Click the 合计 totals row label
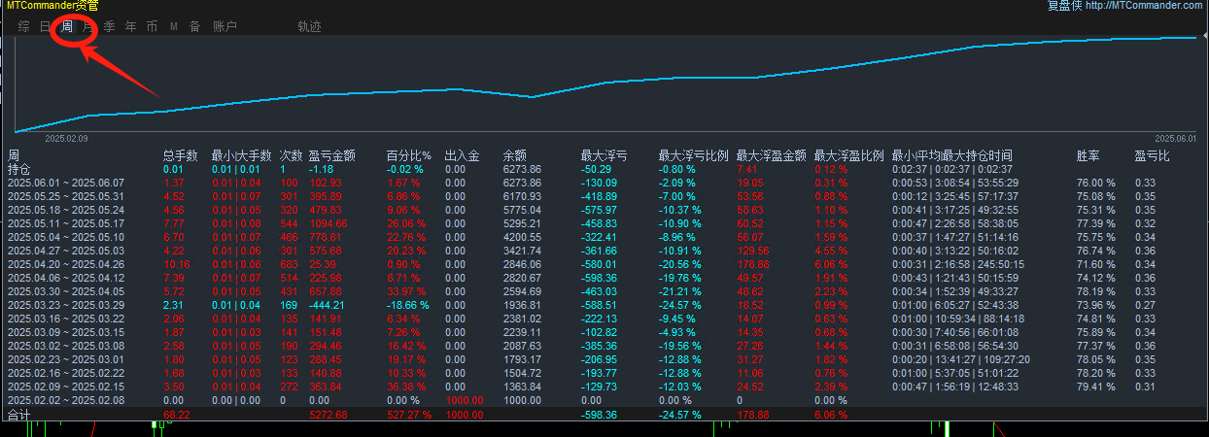The image size is (1209, 437). click(18, 415)
